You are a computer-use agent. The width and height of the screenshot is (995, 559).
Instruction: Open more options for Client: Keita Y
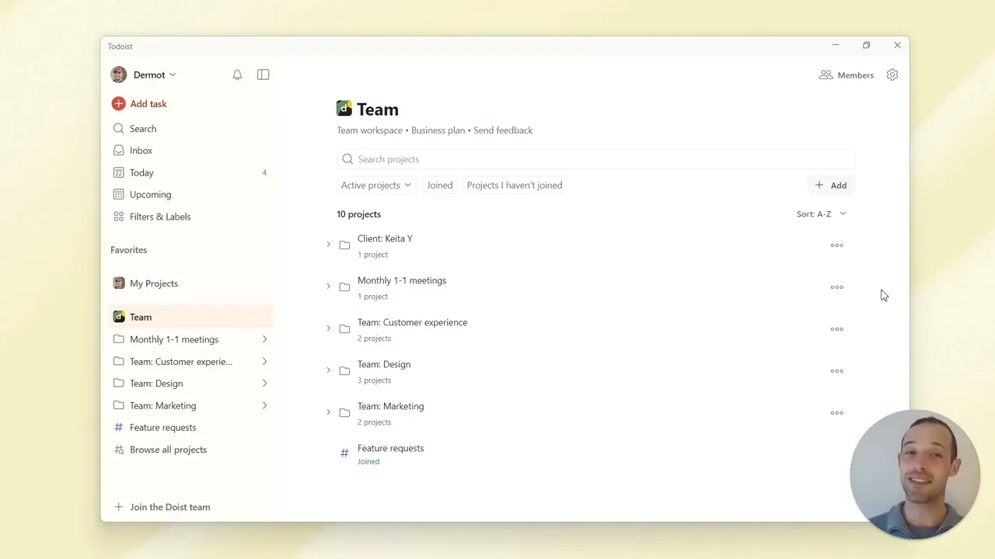(836, 245)
